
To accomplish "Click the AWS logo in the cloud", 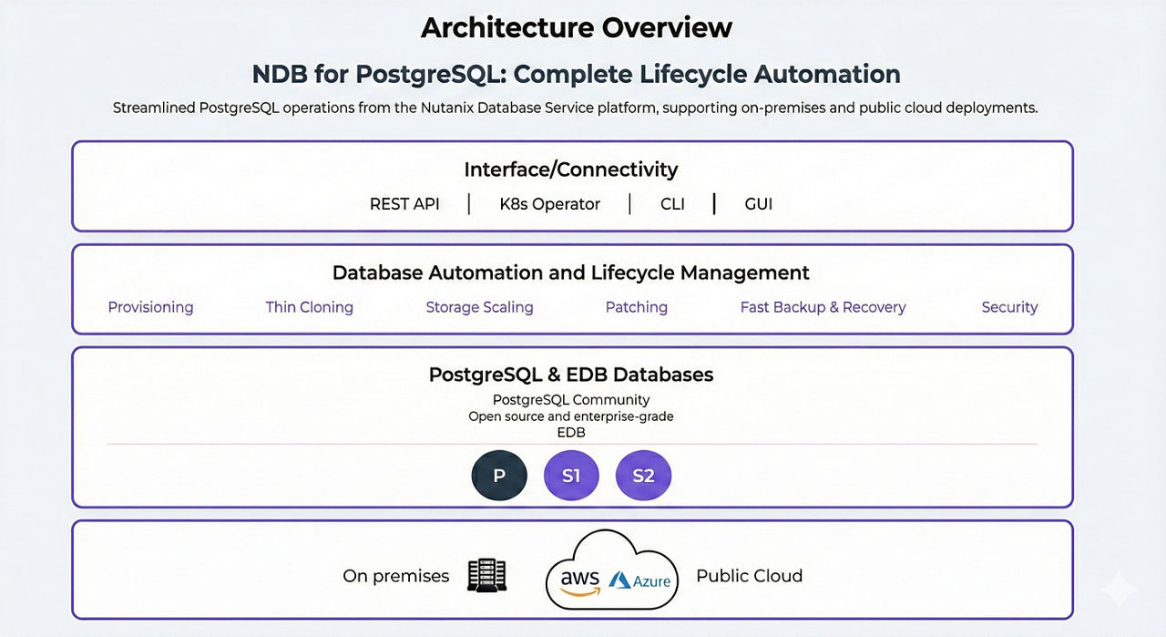I will pyautogui.click(x=579, y=581).
